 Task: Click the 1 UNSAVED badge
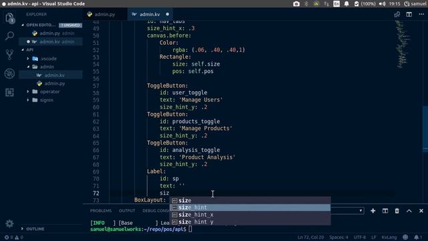[70, 25]
